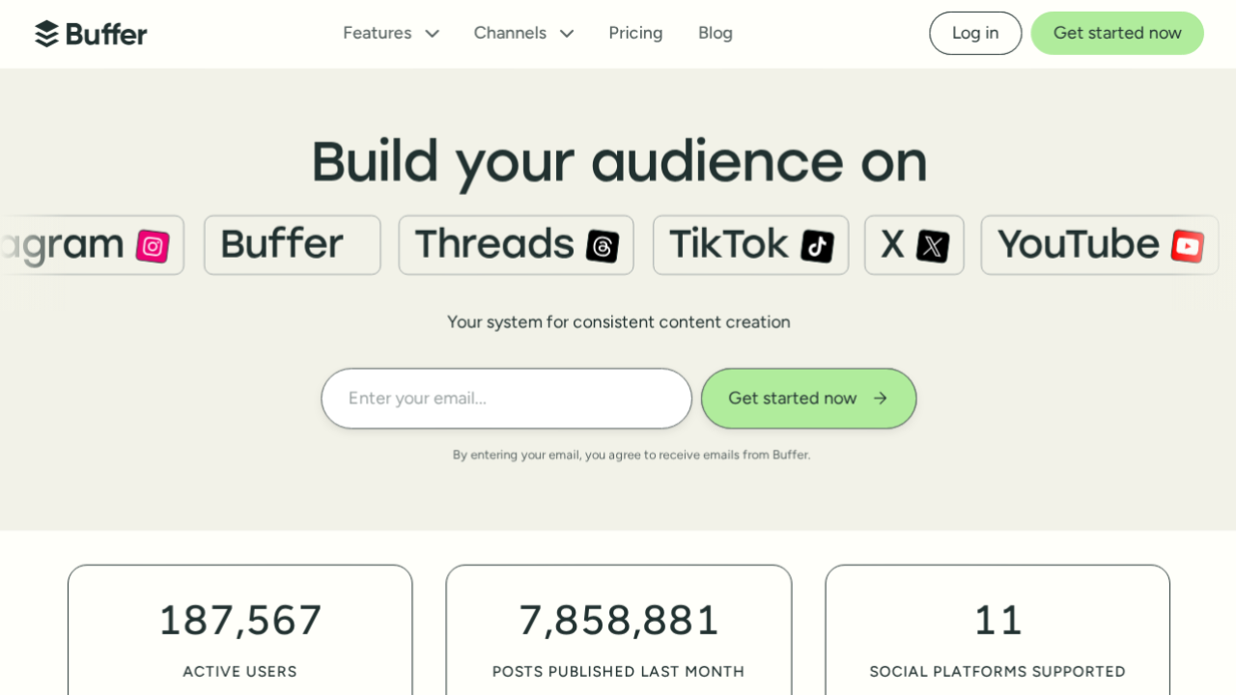
Task: Click the arrow icon in Get started button
Action: [880, 398]
